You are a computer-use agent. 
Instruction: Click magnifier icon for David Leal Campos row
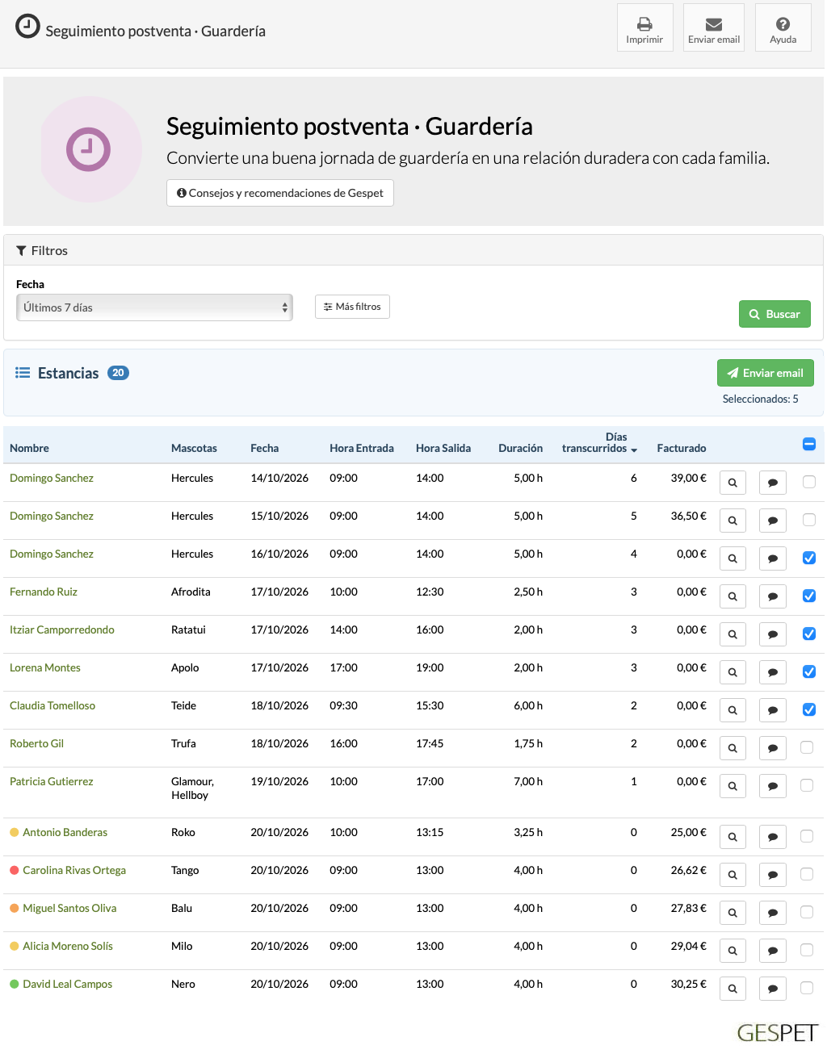tap(733, 989)
